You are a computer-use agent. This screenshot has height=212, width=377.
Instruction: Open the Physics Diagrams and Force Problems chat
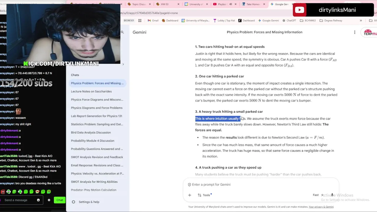pyautogui.click(x=97, y=108)
